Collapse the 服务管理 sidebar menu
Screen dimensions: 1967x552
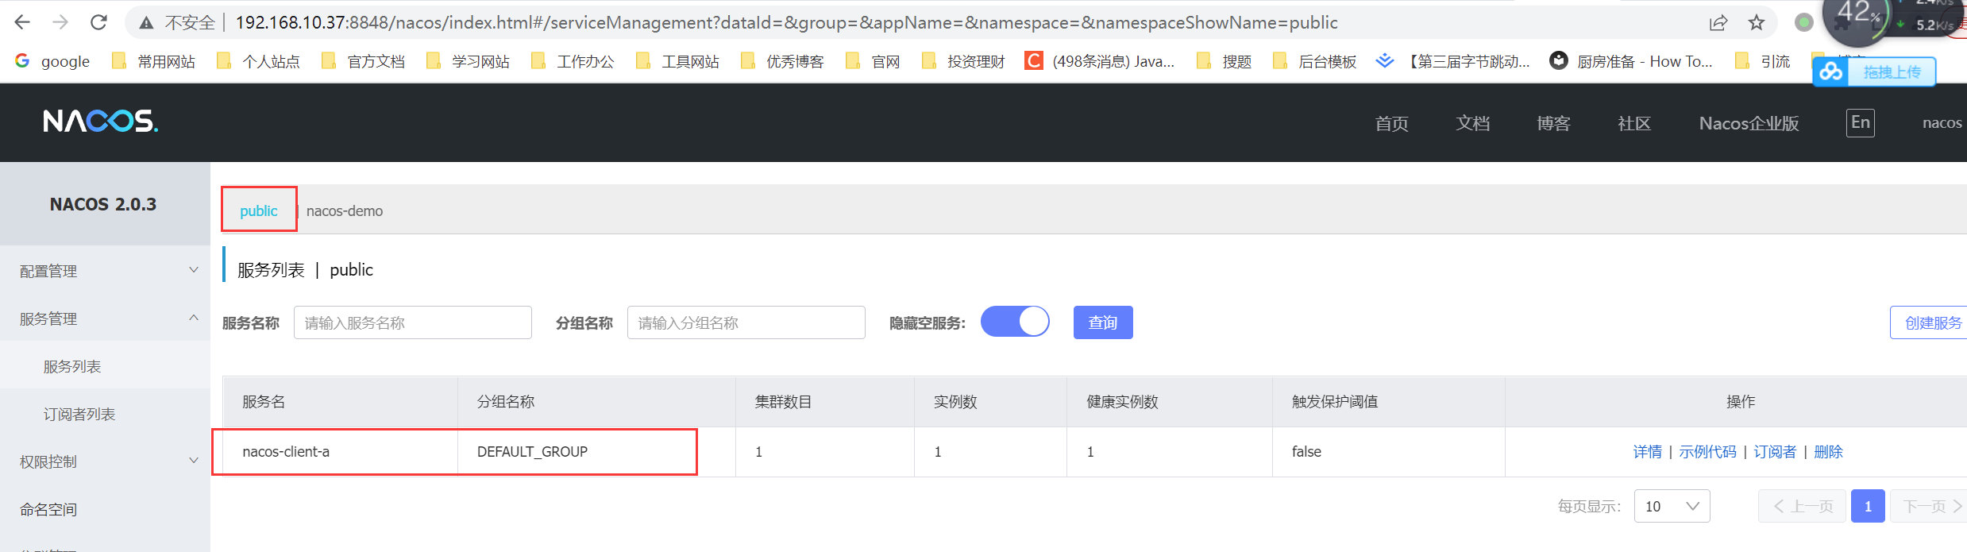(105, 318)
